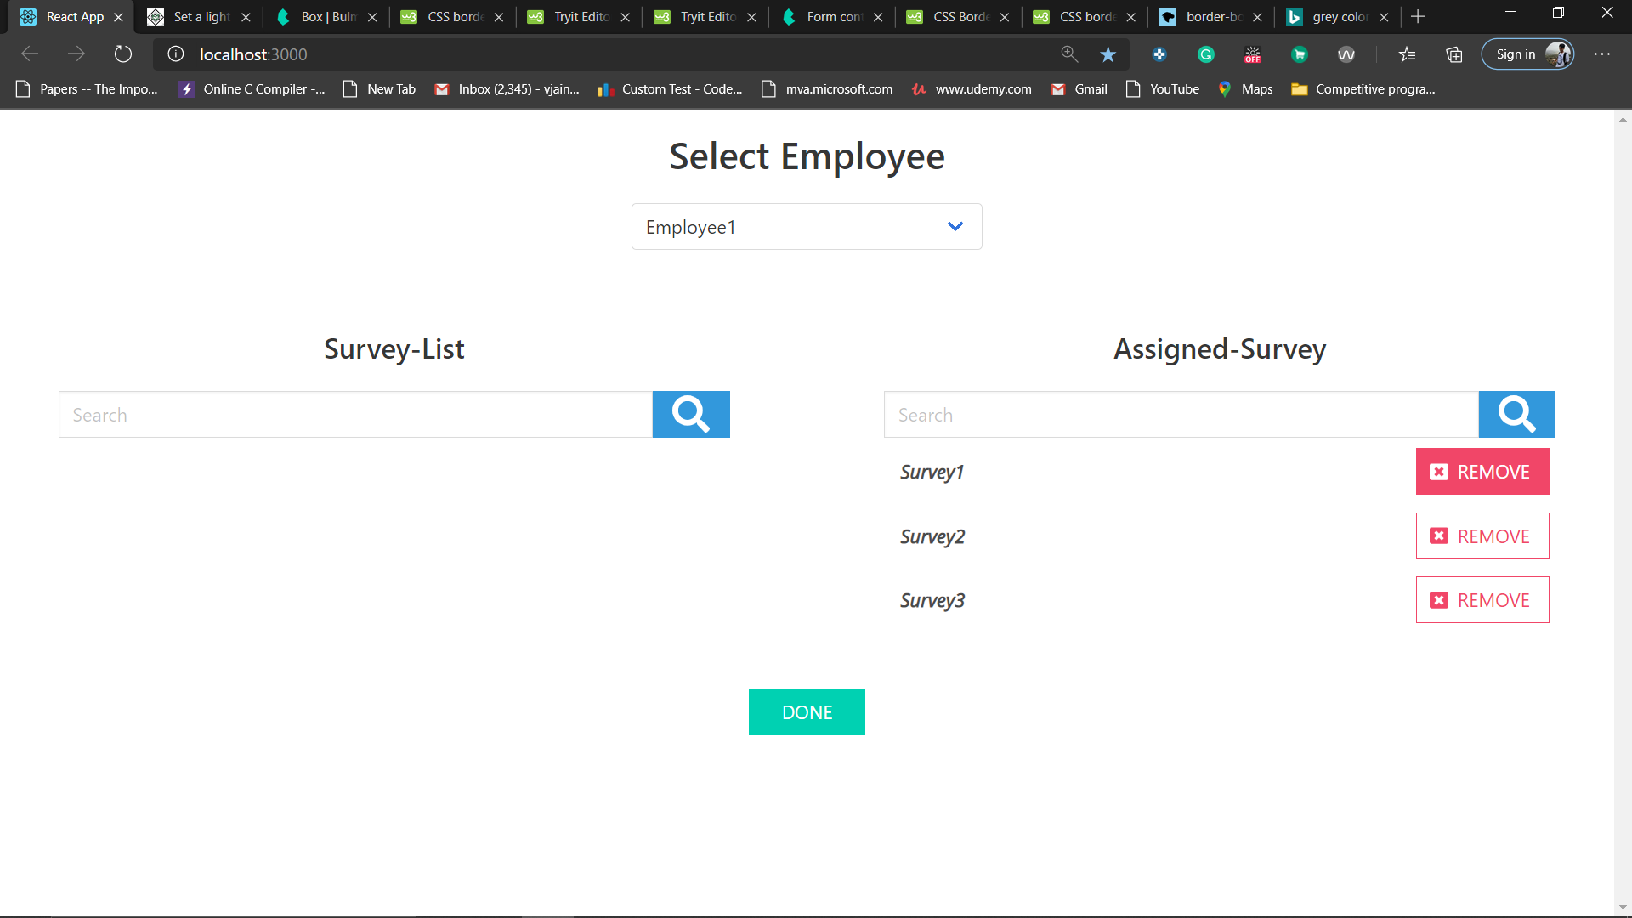
Task: Focus the Survey-List search field
Action: click(355, 415)
